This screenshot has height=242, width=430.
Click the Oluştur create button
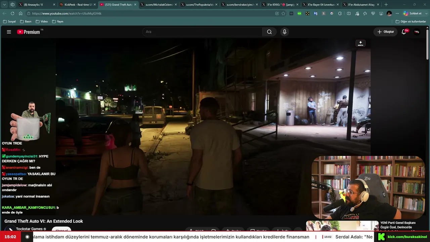pyautogui.click(x=385, y=32)
